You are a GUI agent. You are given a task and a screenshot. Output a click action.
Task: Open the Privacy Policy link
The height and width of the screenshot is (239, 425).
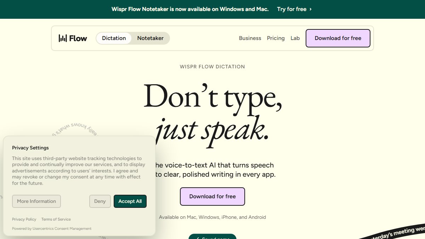[24, 219]
